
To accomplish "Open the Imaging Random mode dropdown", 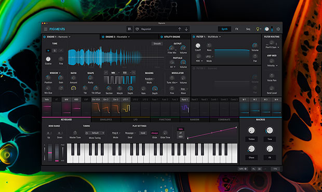I will 150,79.
